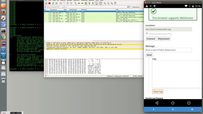Click the Info column header in the packet list

coord(117,9)
